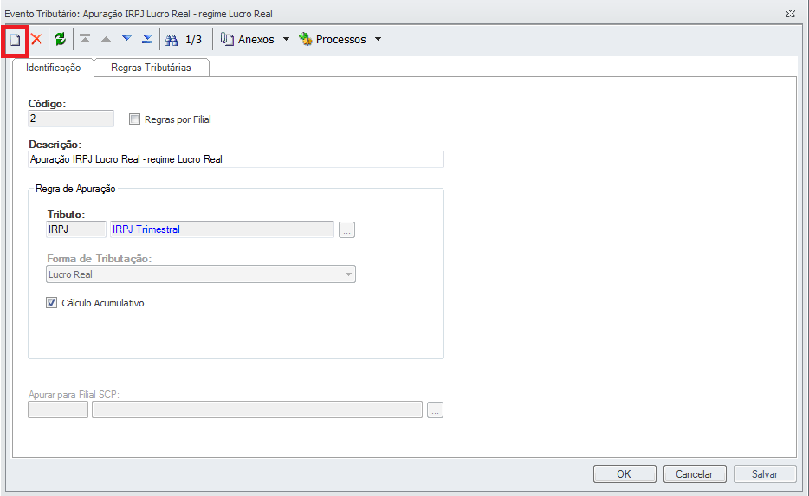Go to the next record arrow
This screenshot has width=809, height=496.
click(126, 39)
